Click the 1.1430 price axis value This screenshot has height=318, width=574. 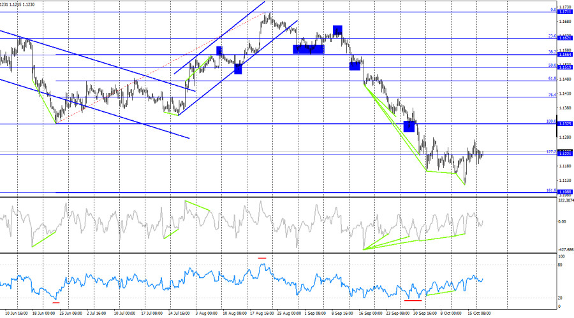coord(565,94)
